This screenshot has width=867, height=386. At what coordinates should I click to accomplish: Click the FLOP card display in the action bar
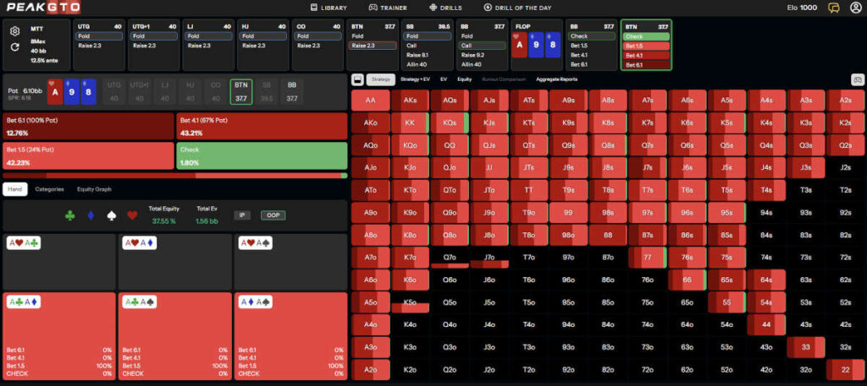point(536,46)
